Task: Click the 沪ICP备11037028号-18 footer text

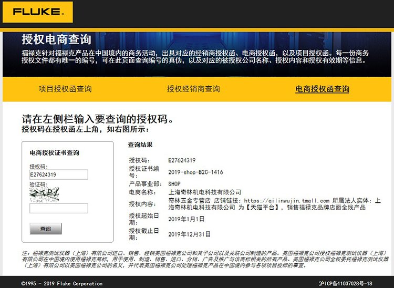Action: (x=346, y=283)
